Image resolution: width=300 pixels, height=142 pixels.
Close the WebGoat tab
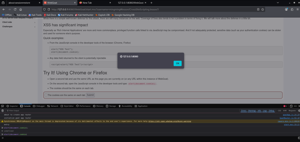(75, 3)
